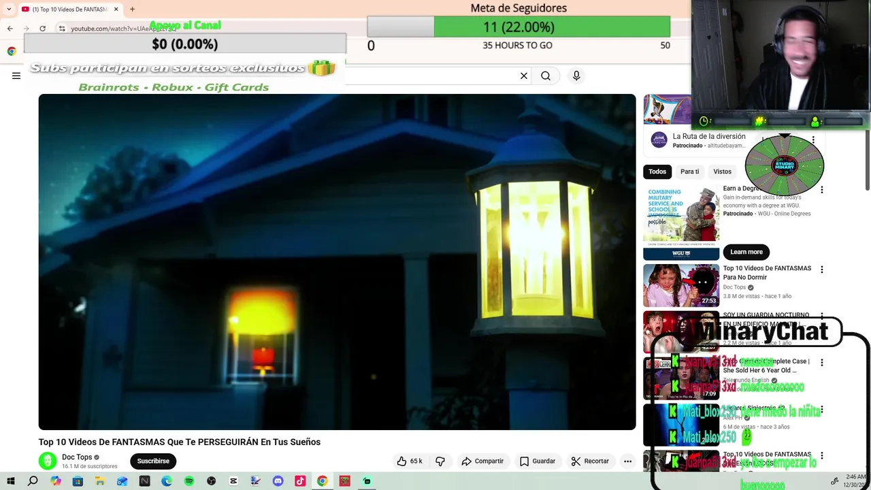Open La Ruta de la diversión advertiser avatar
The width and height of the screenshot is (871, 490).
pyautogui.click(x=659, y=140)
